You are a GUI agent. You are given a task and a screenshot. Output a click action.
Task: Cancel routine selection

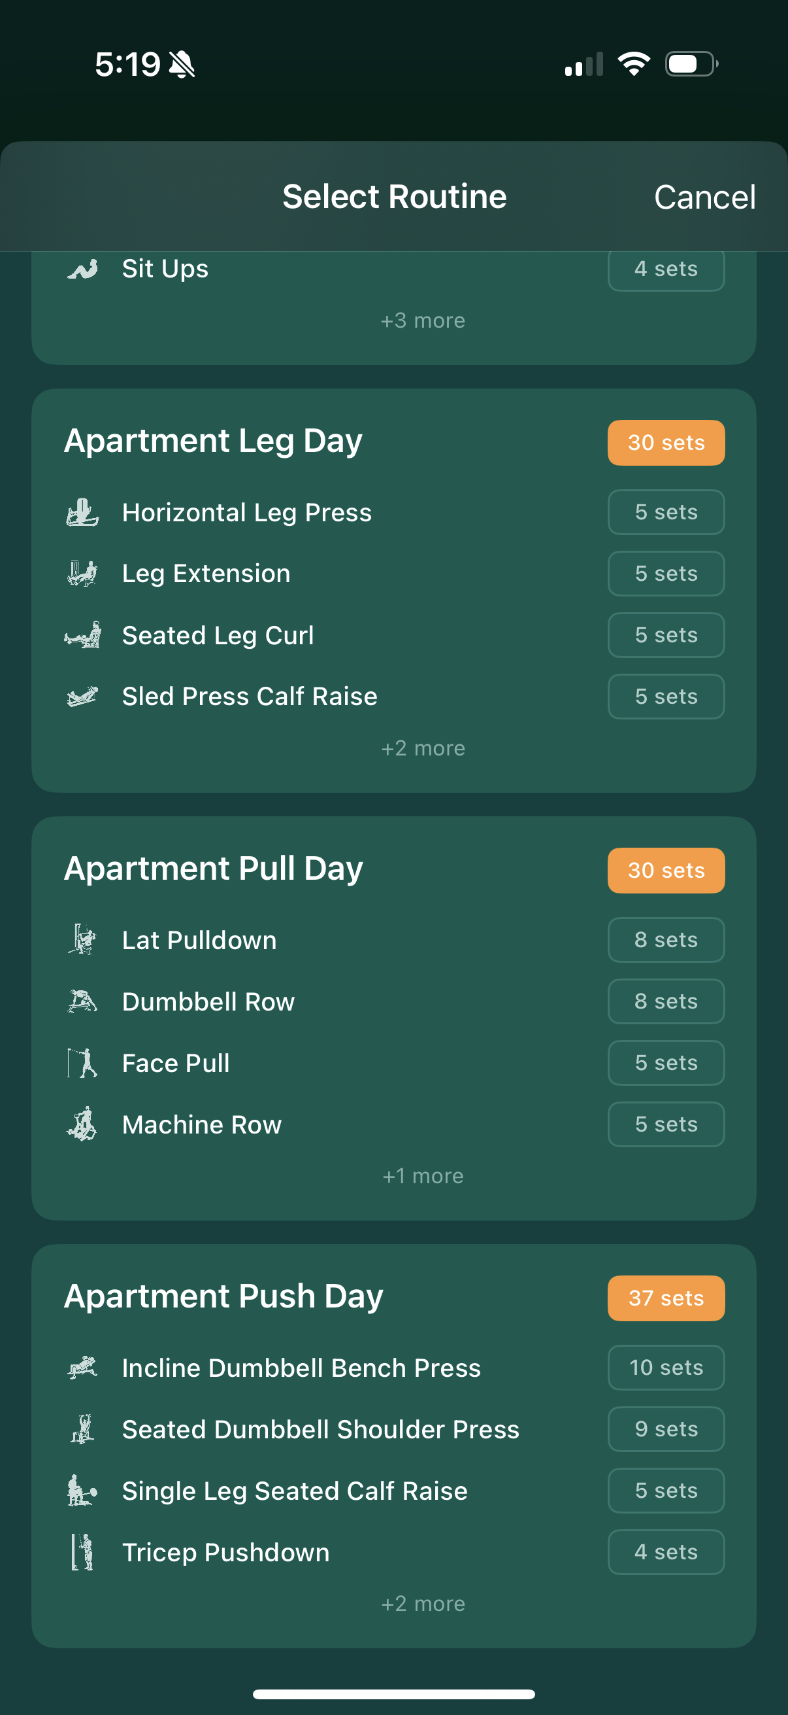[x=704, y=197]
